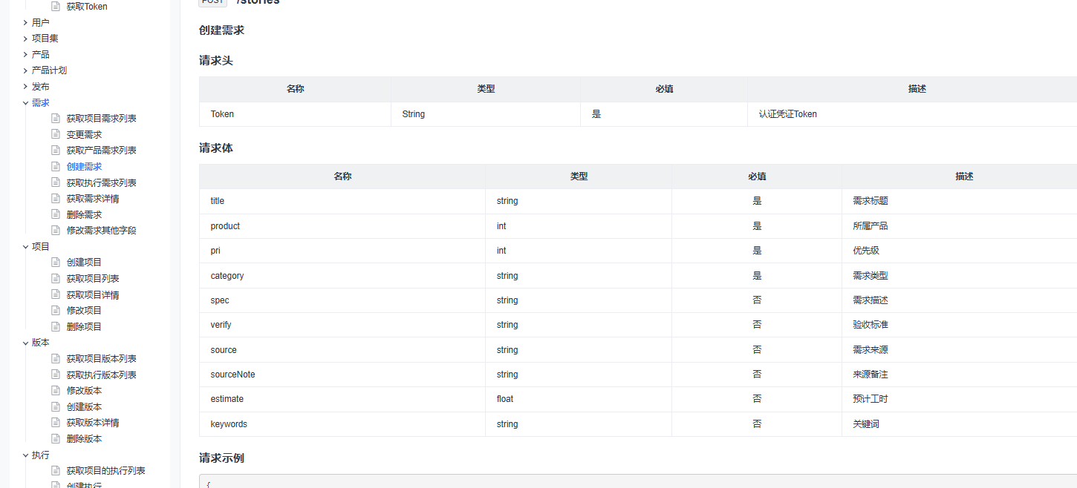Screen dimensions: 1077x488
Task: Click the Token cell in header table
Action: pos(295,114)
